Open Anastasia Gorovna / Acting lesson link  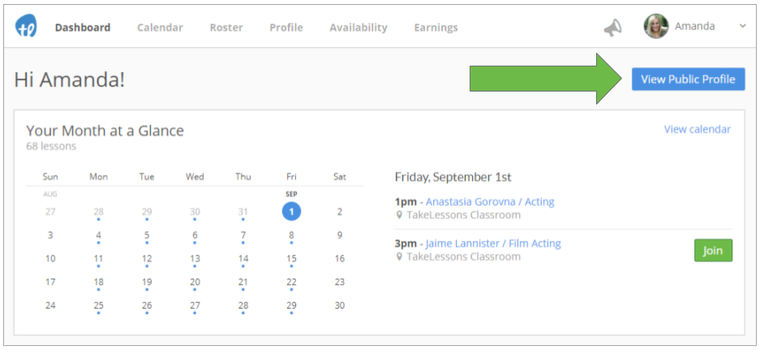(x=490, y=202)
